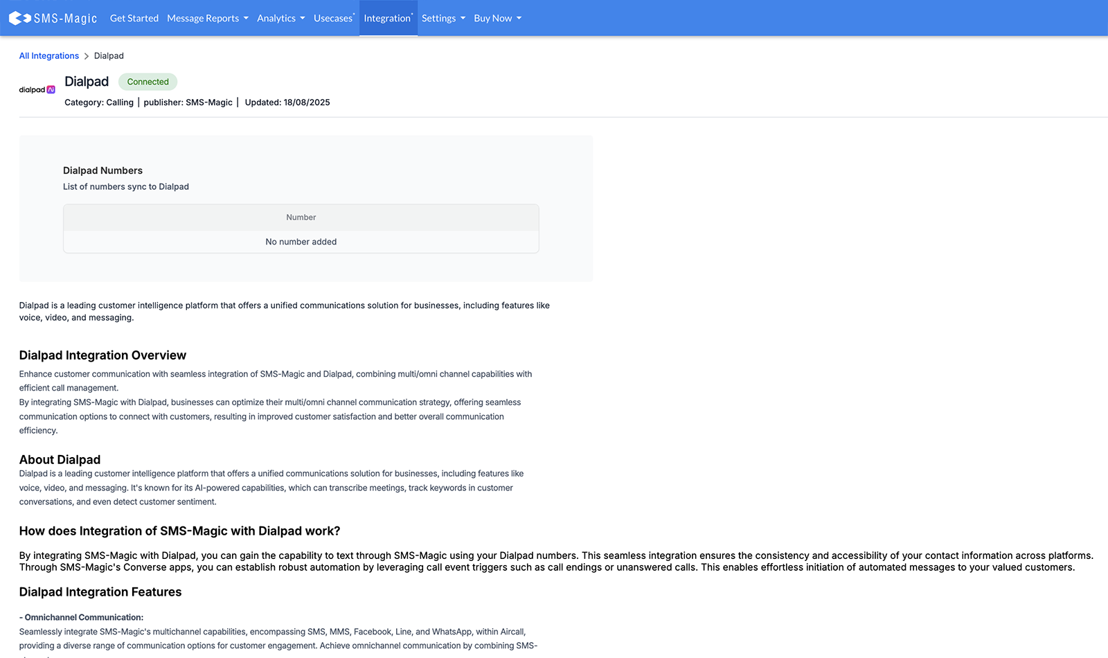Click the Dialpad Integration Overview heading

[x=102, y=355]
